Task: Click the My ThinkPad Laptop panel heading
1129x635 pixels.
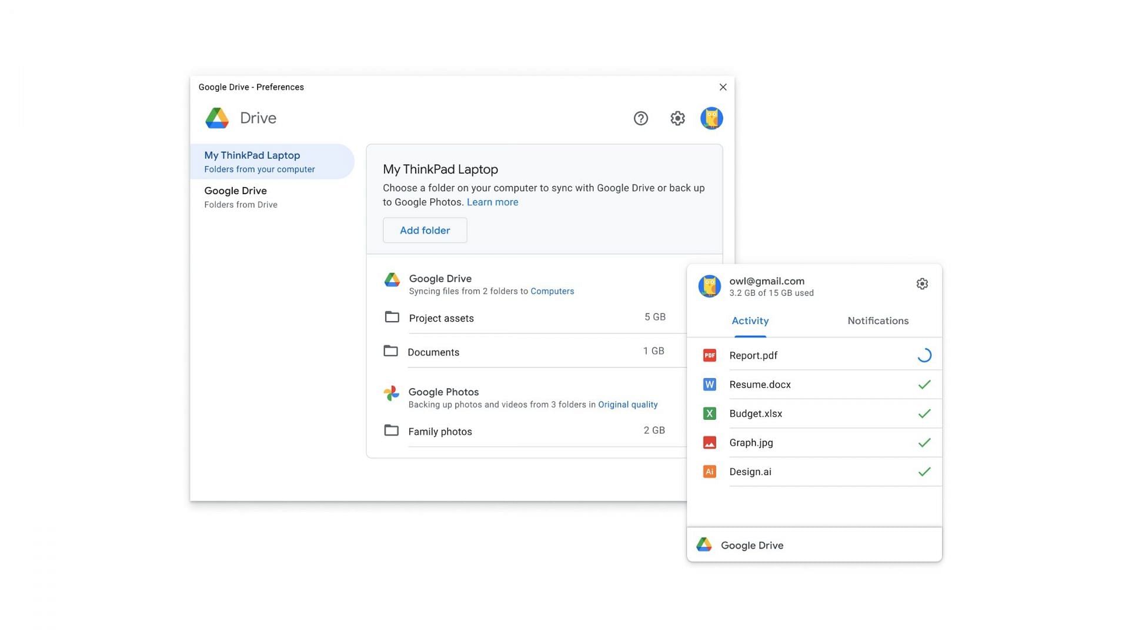Action: pyautogui.click(x=440, y=169)
